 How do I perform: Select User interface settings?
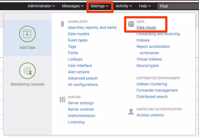tap(80, 65)
